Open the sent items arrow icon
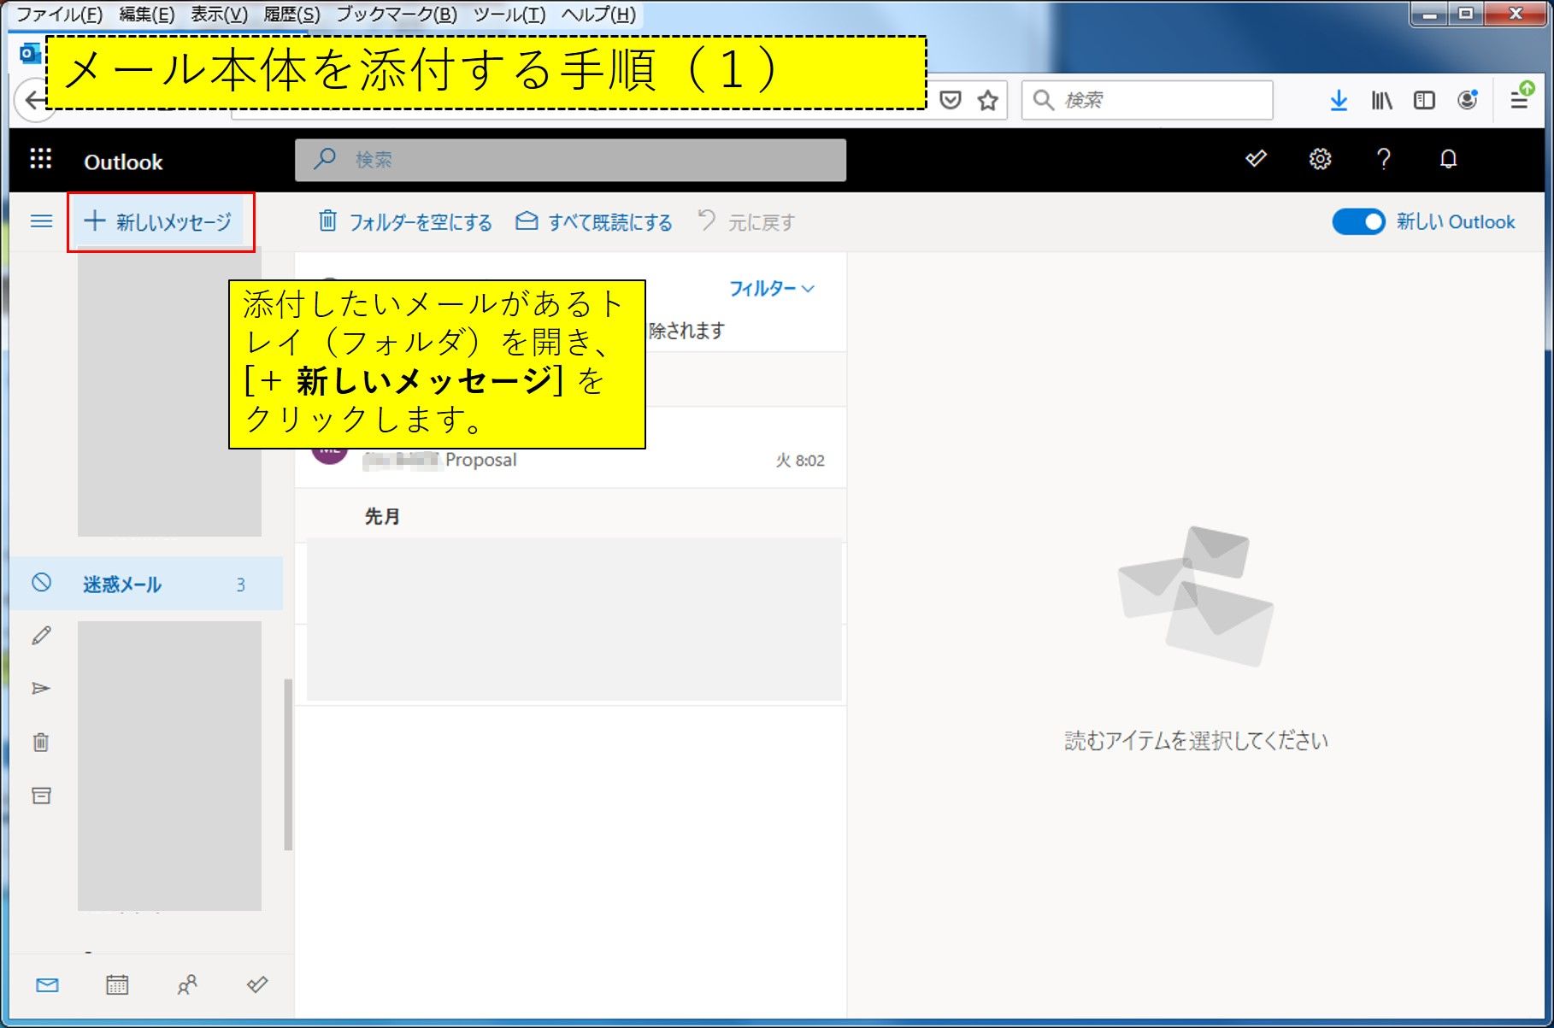The height and width of the screenshot is (1028, 1554). pyautogui.click(x=41, y=688)
